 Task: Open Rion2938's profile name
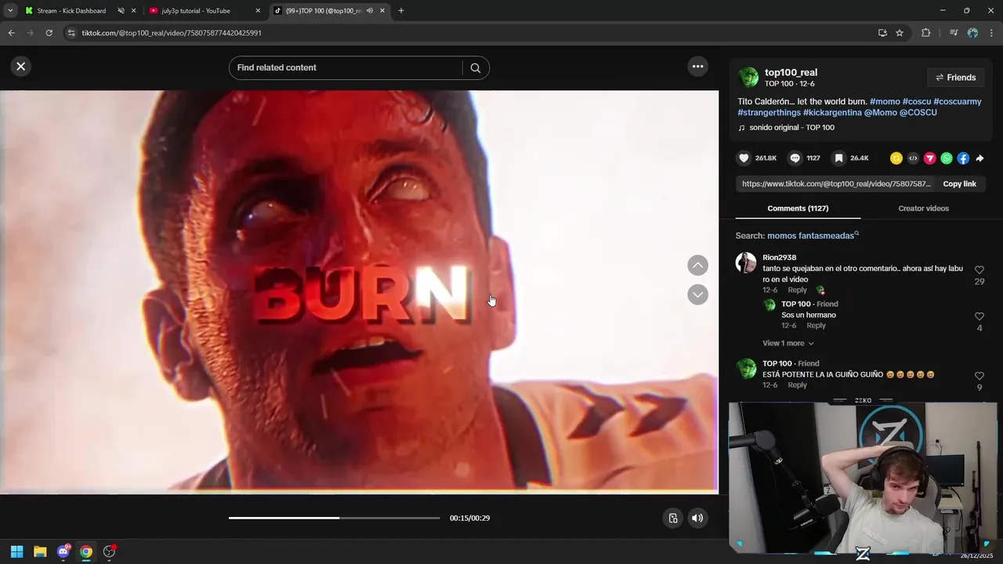coord(779,258)
